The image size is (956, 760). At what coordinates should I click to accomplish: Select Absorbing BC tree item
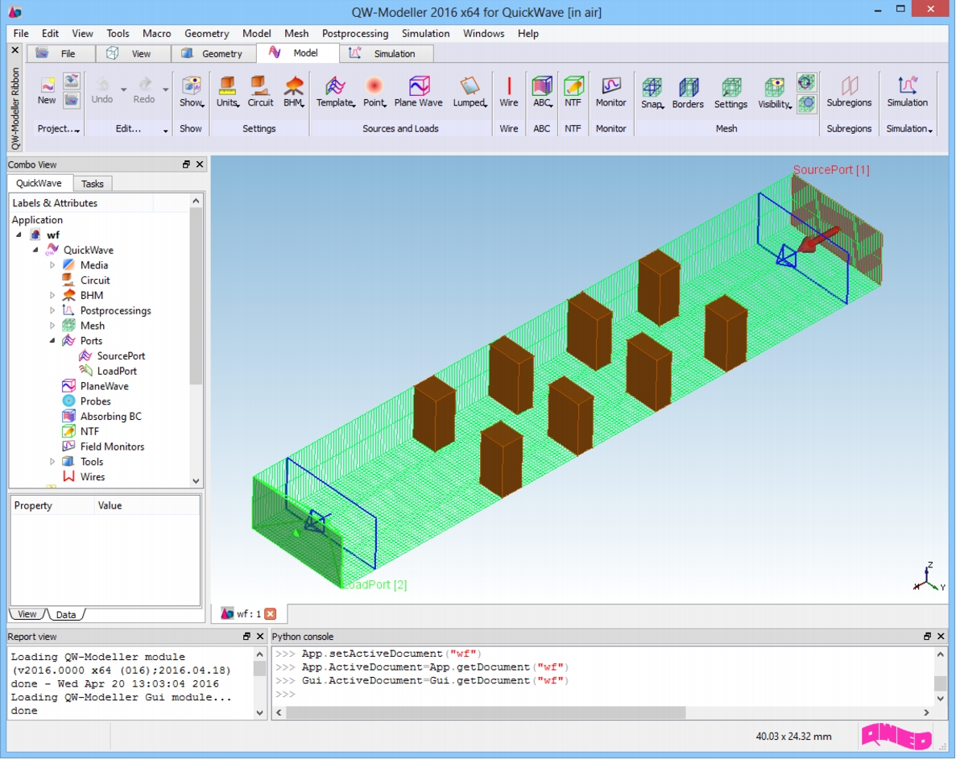pyautogui.click(x=110, y=417)
